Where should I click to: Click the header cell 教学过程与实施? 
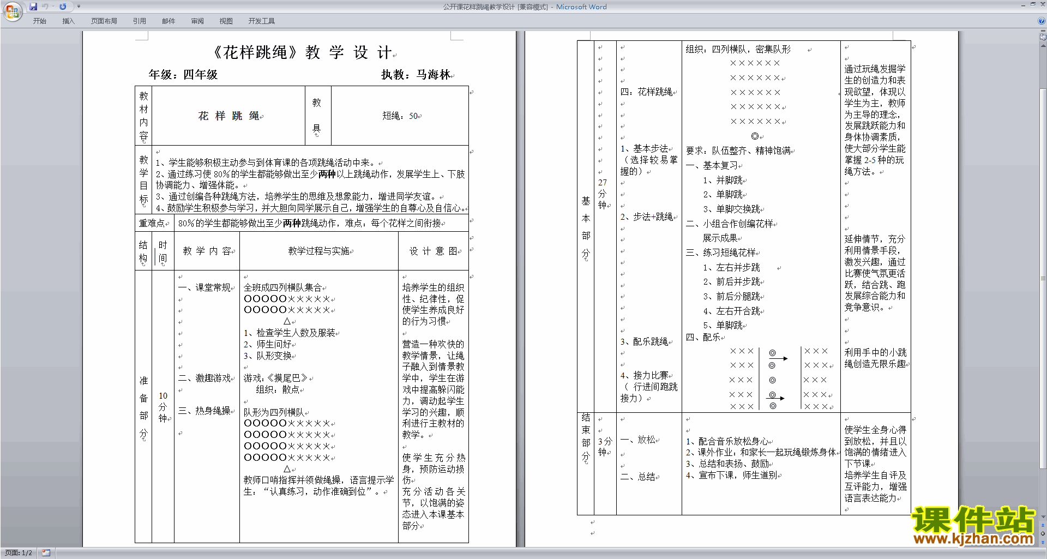tap(319, 251)
